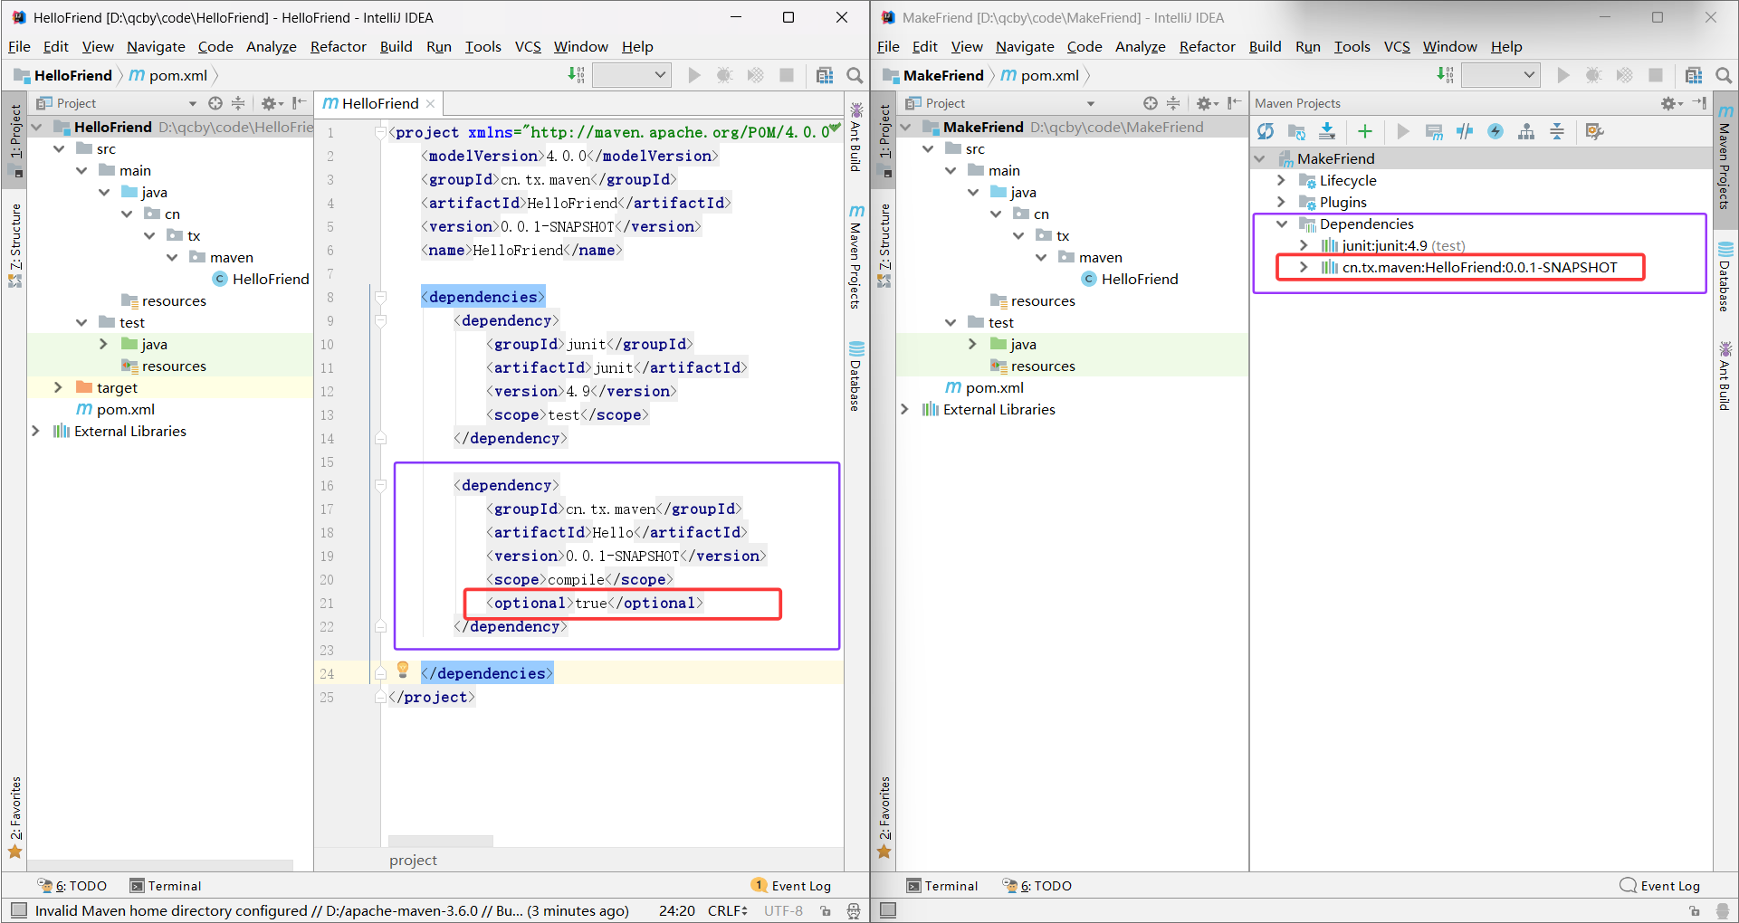Open HelloFriend Project panel settings gear
The height and width of the screenshot is (923, 1739).
(x=271, y=103)
